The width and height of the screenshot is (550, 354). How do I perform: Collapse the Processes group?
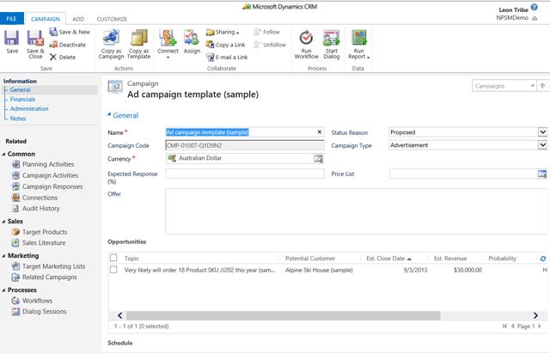coord(3,290)
